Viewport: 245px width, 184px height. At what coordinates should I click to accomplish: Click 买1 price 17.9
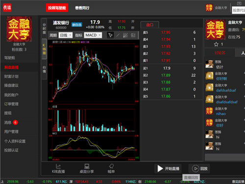[x=167, y=68]
